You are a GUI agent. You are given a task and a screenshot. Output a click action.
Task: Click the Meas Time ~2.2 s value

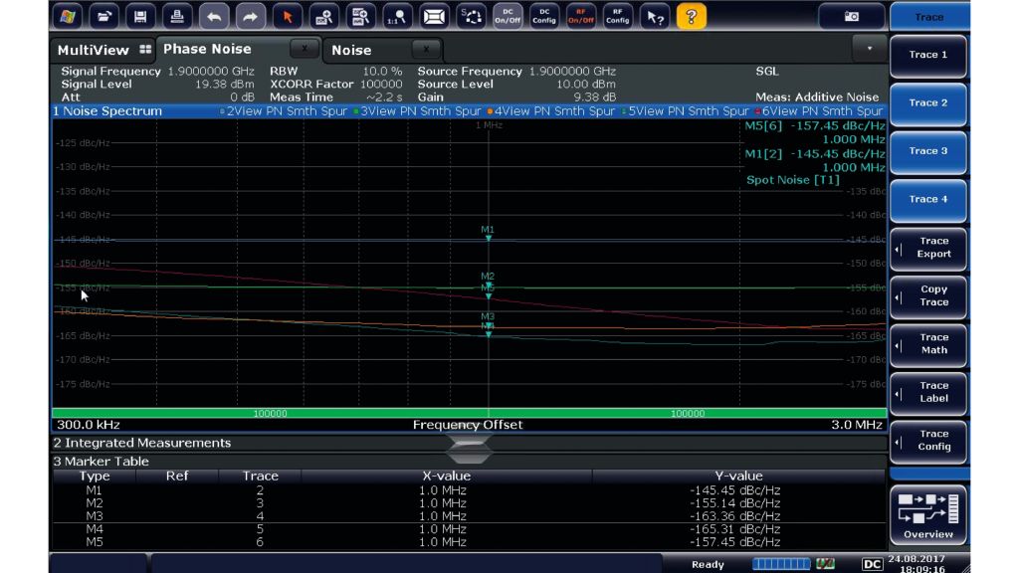(384, 97)
